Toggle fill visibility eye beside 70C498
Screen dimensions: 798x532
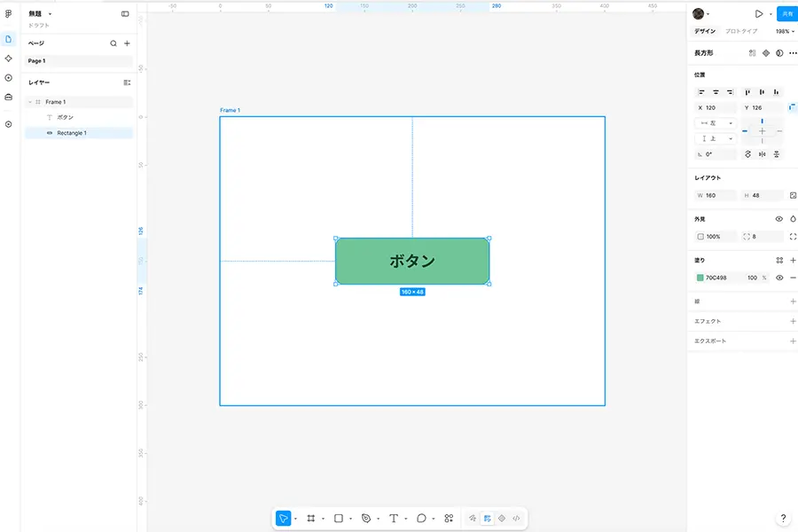tap(779, 278)
